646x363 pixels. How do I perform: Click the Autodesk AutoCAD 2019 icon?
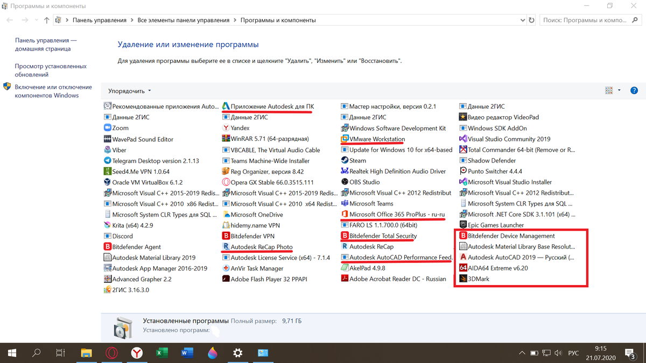tap(463, 258)
